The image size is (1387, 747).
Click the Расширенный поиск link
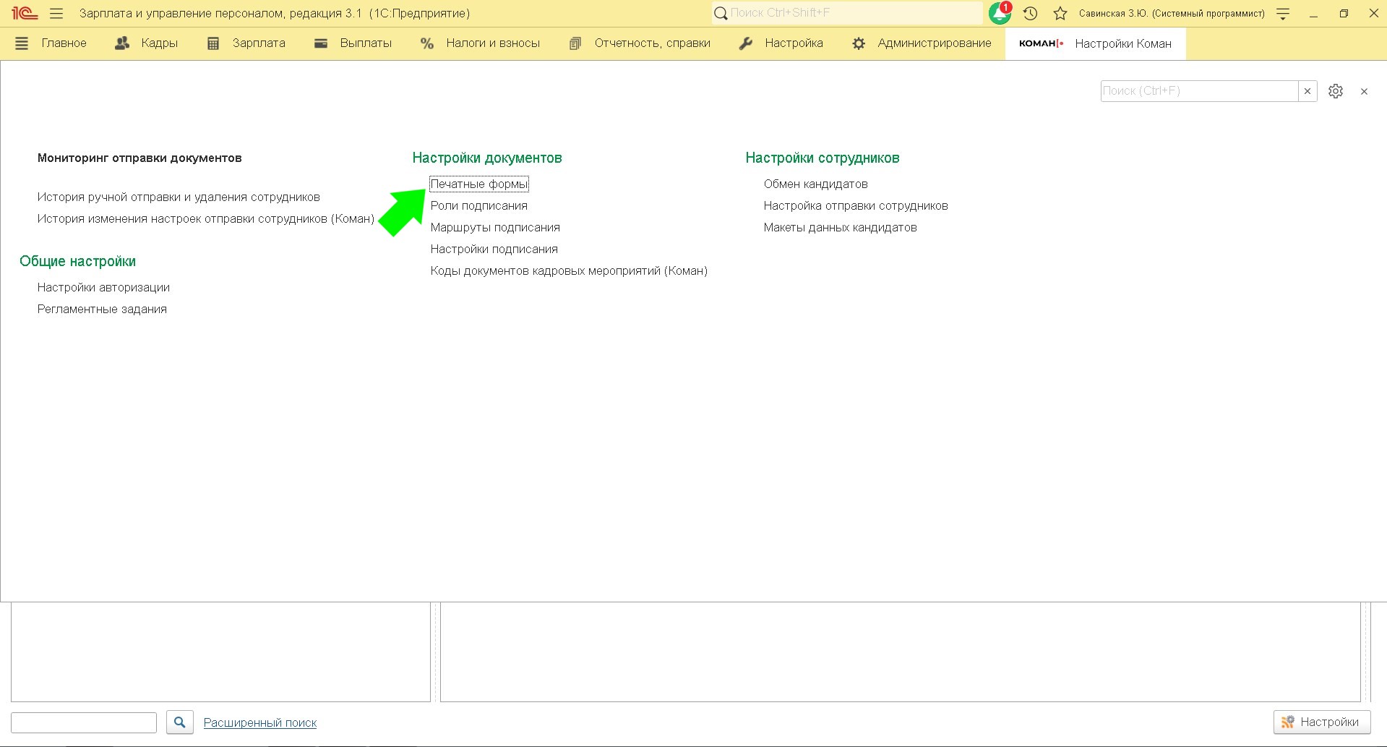(260, 722)
